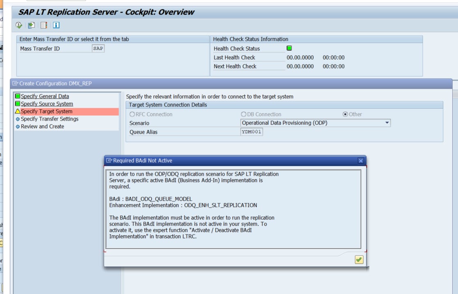Click the Last Health Check time value
This screenshot has height=294, width=458.
click(x=334, y=57)
